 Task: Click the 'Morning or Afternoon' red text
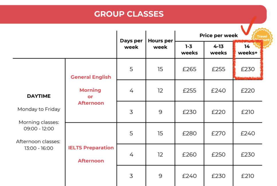(x=91, y=97)
